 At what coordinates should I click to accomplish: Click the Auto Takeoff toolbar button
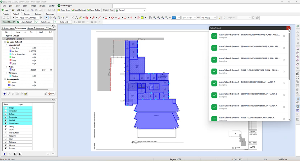25,22
